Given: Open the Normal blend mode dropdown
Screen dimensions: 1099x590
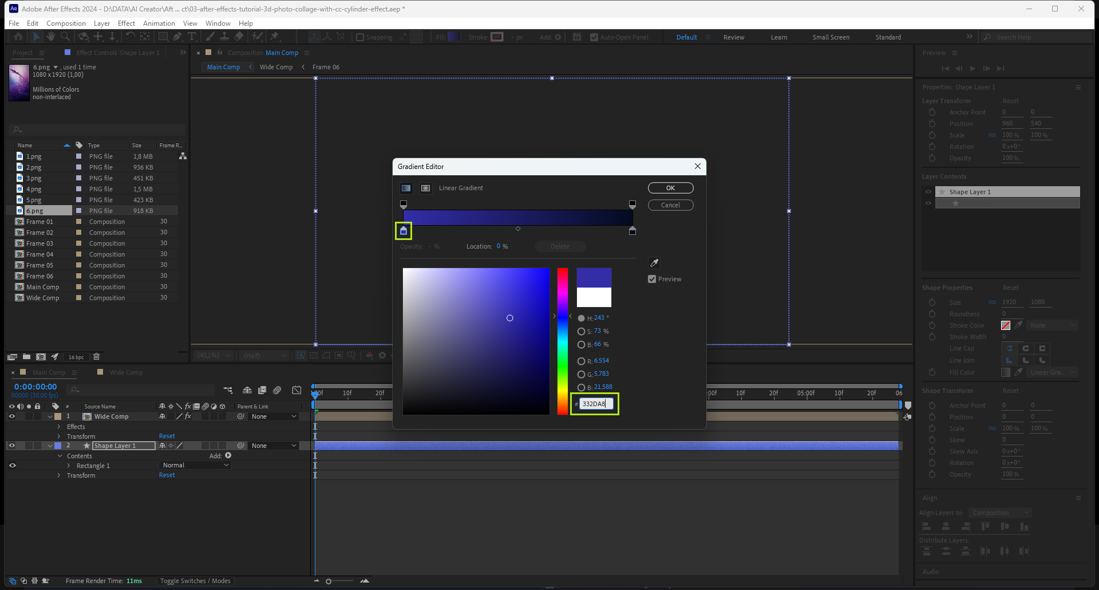Looking at the screenshot, I should [x=195, y=465].
